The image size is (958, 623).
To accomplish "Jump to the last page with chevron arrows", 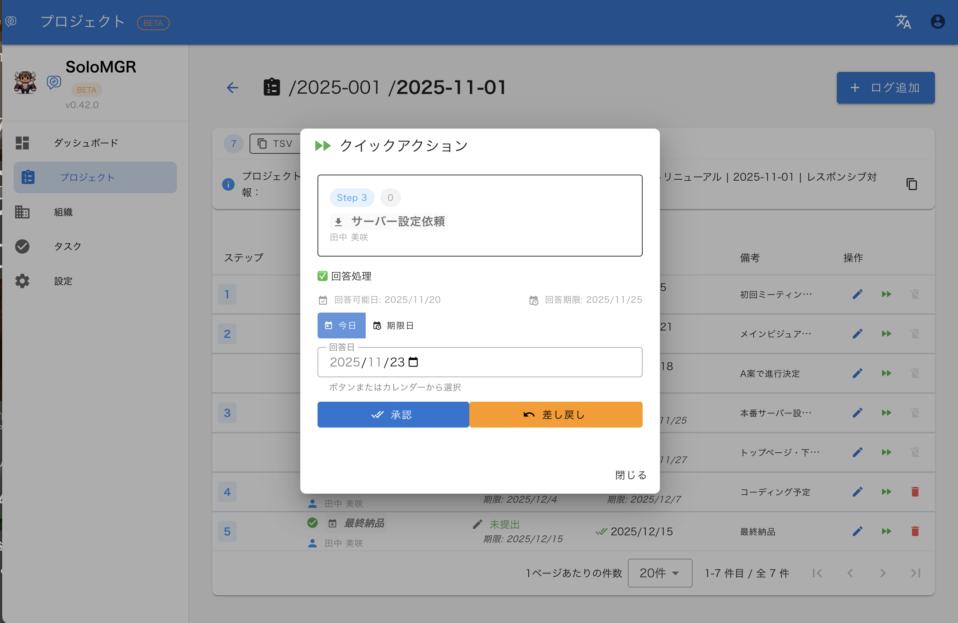I will pyautogui.click(x=915, y=573).
